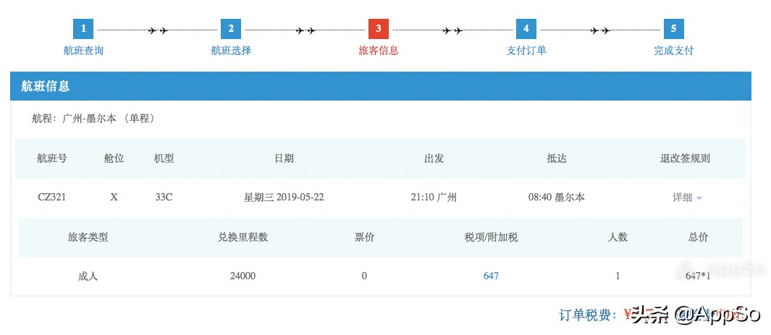771x335 pixels.
Task: Click aircraft type 33C cell
Action: pyautogui.click(x=164, y=198)
